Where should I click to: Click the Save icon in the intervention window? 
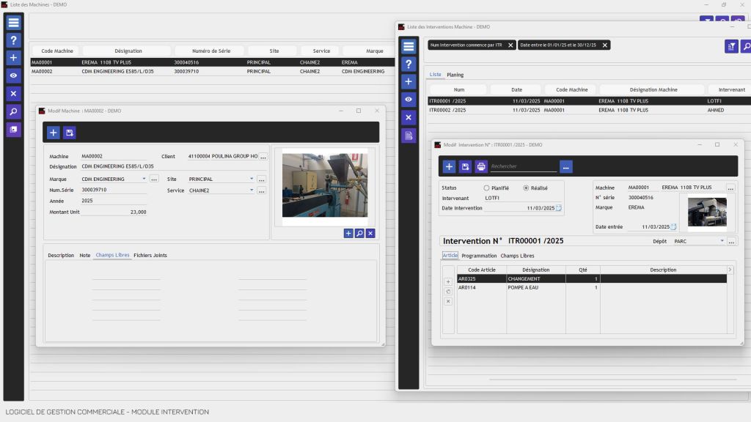pos(466,166)
